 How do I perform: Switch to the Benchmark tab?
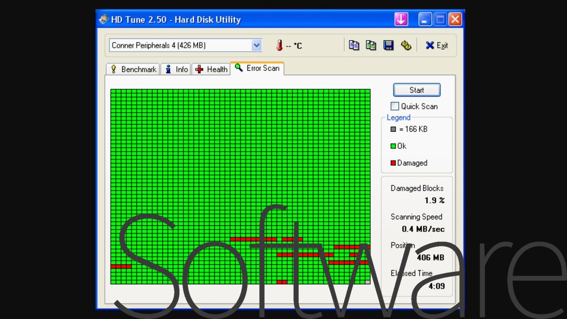coord(132,69)
